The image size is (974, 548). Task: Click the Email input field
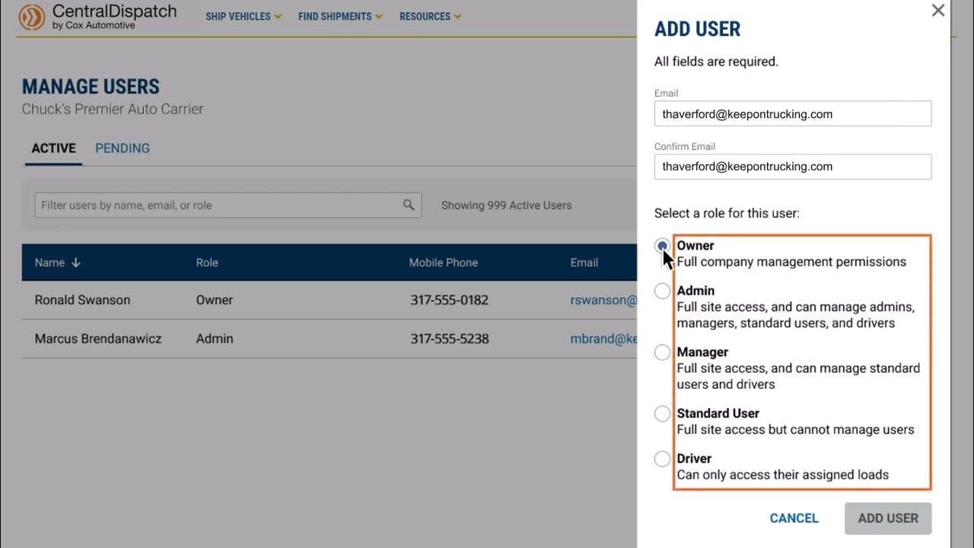(793, 114)
